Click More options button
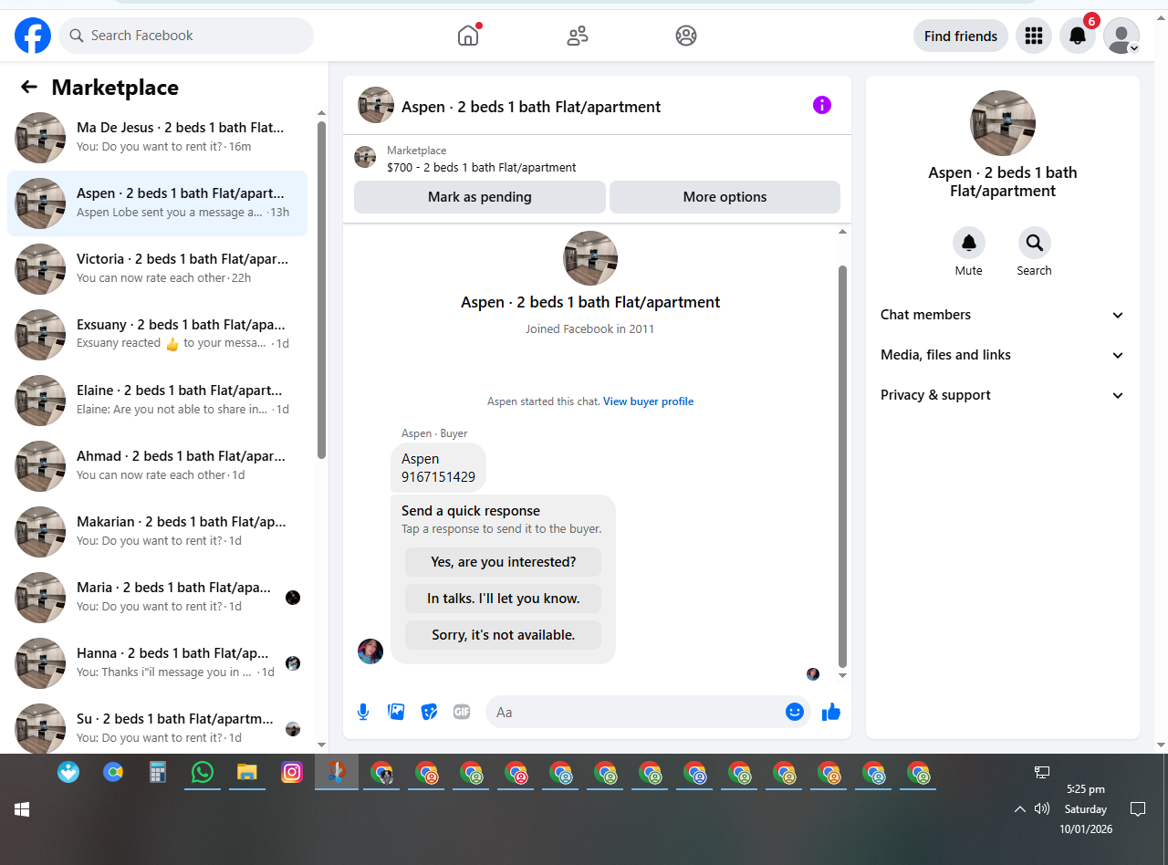 725,197
